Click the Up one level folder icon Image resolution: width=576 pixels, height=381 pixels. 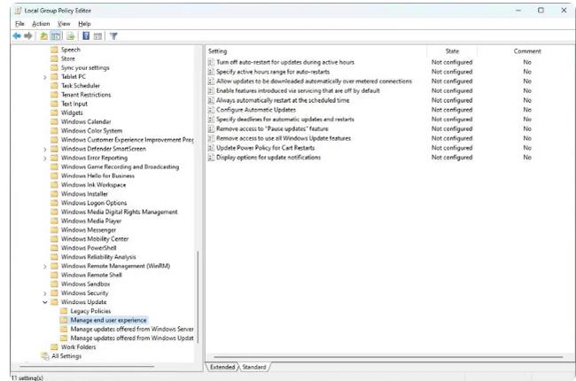click(x=43, y=36)
